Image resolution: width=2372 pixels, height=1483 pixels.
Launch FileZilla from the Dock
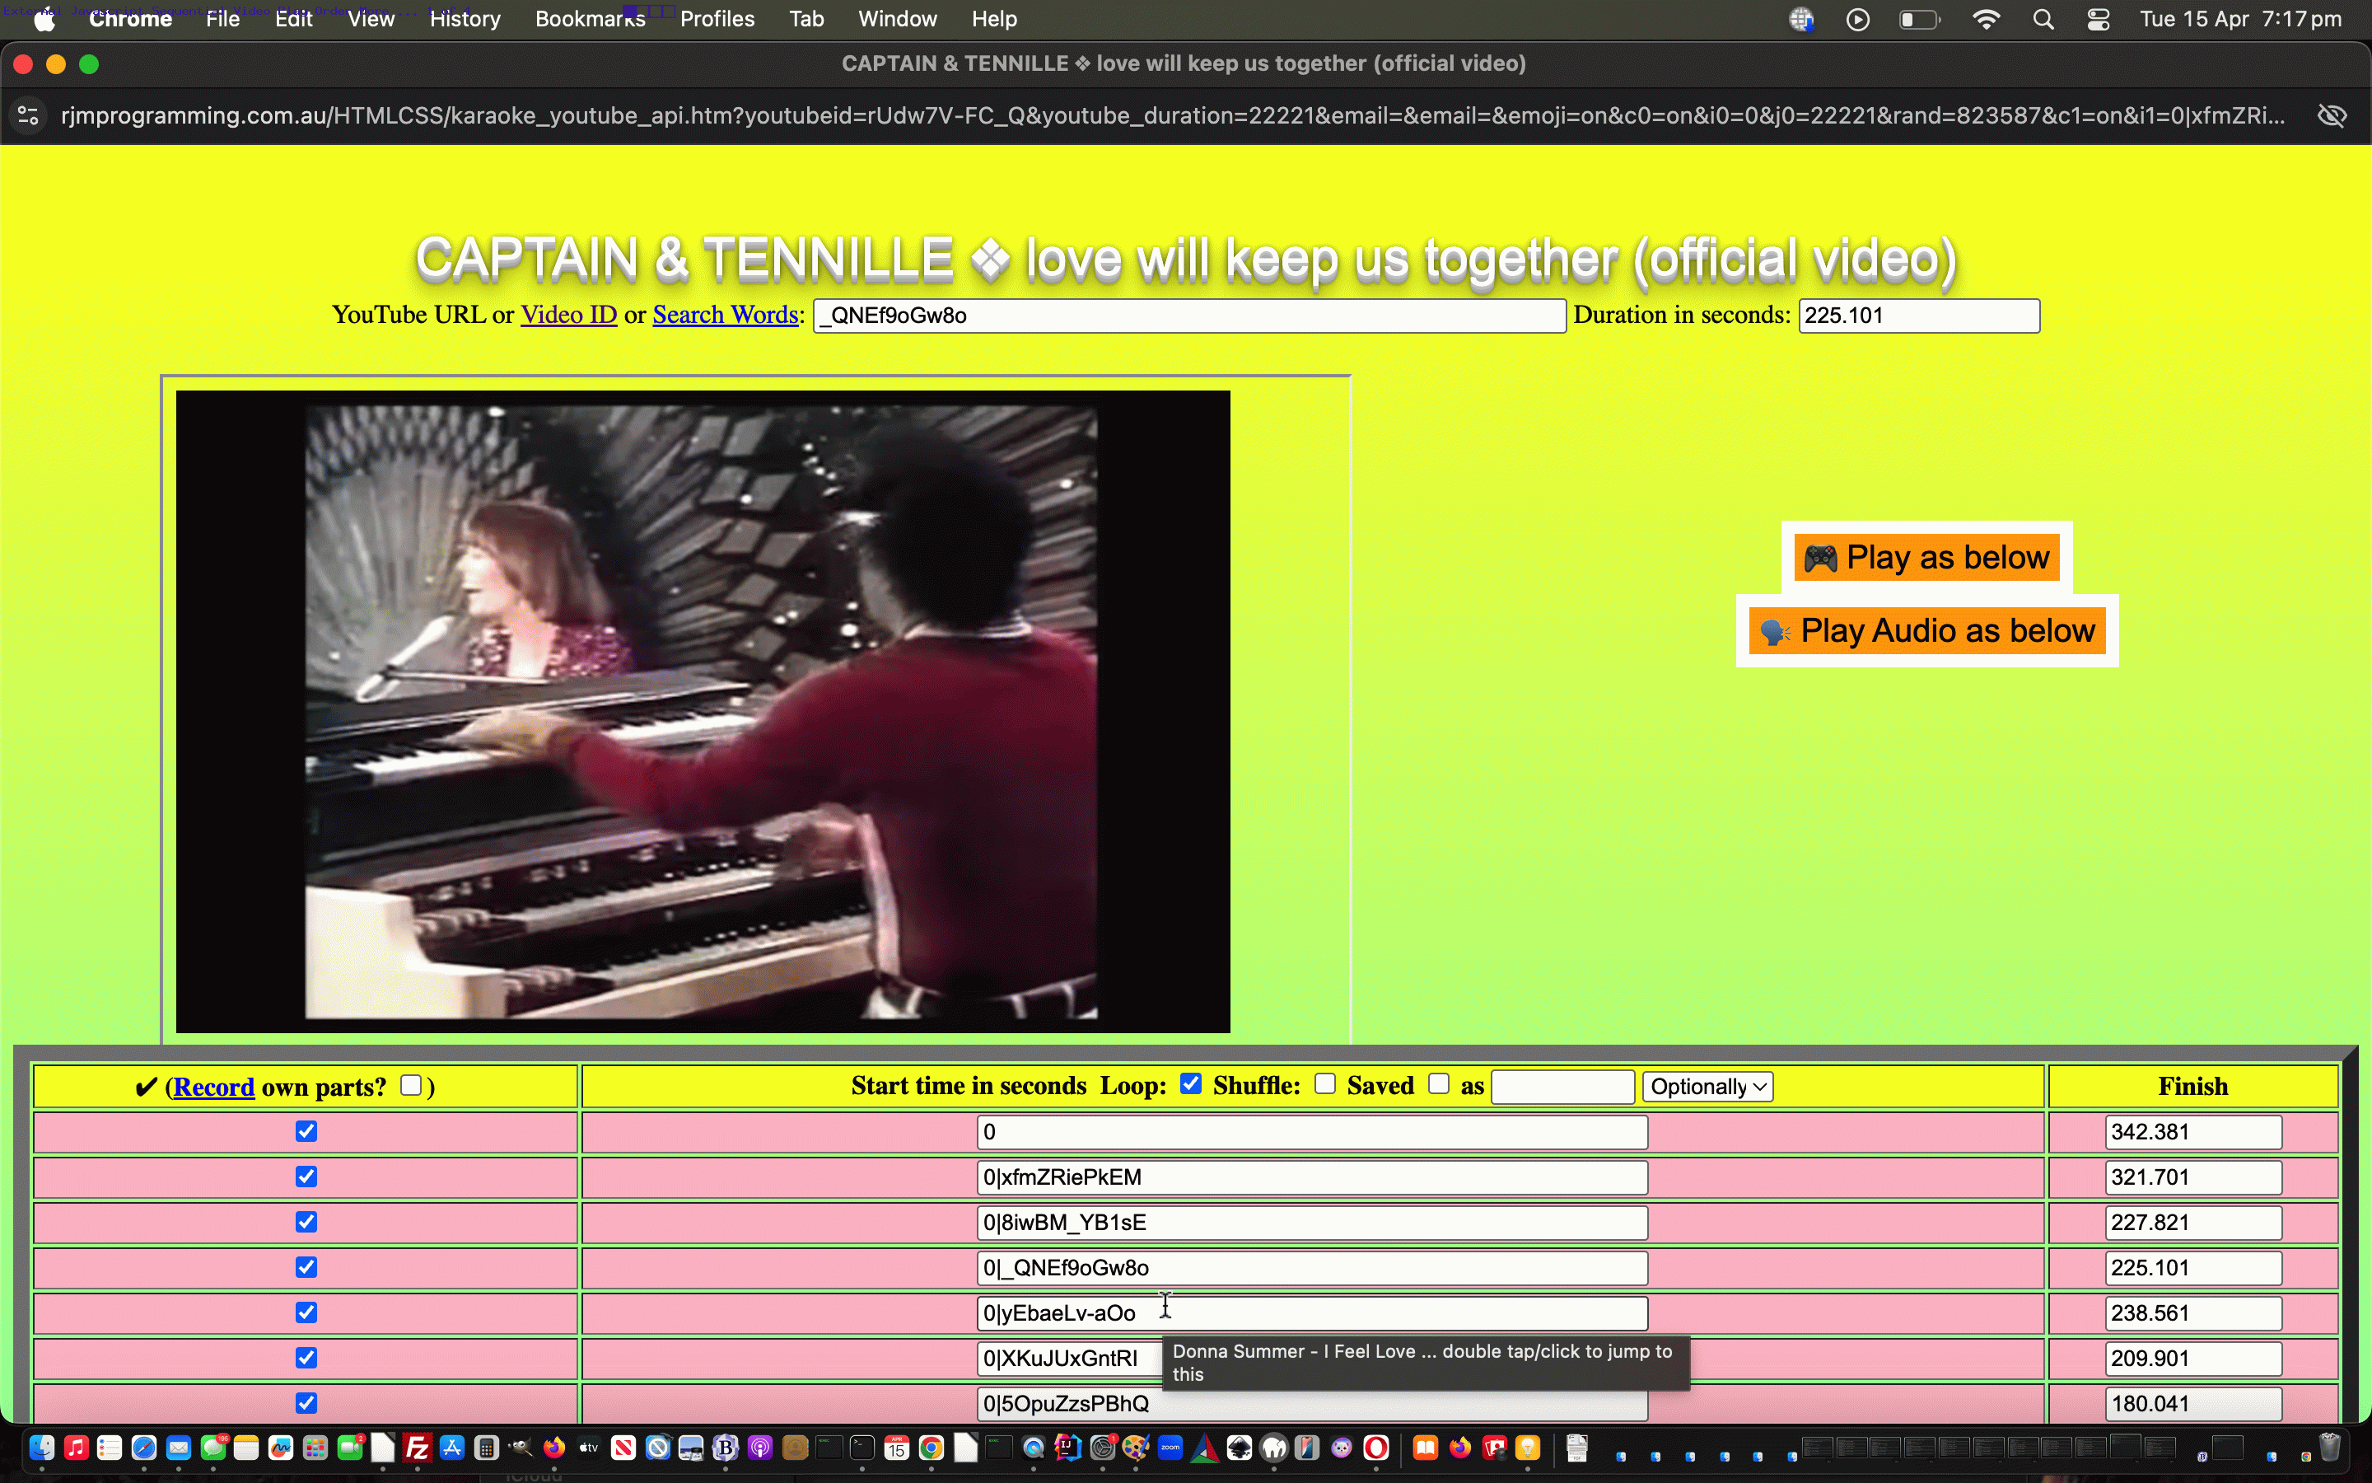(418, 1448)
